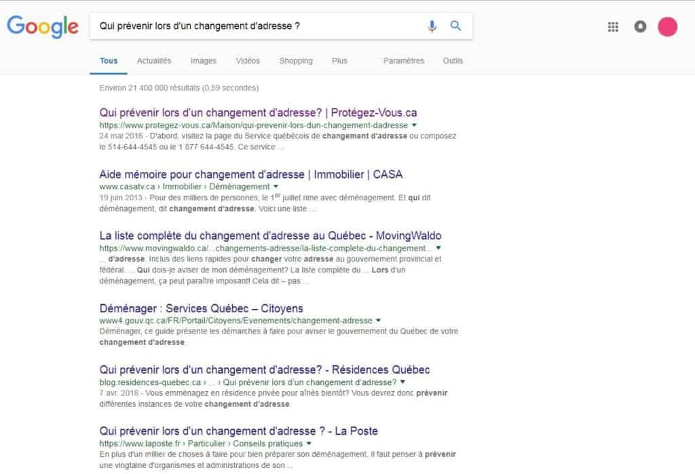Image resolution: width=695 pixels, height=474 pixels.
Task: Expand the casatv.ca URL dropdown arrow
Action: 276,187
